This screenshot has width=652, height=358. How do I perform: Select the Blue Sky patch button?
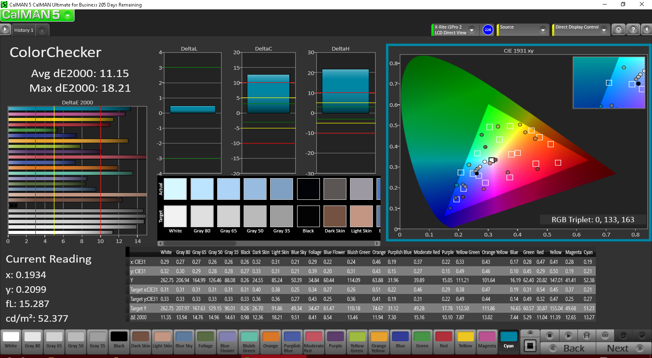click(184, 342)
